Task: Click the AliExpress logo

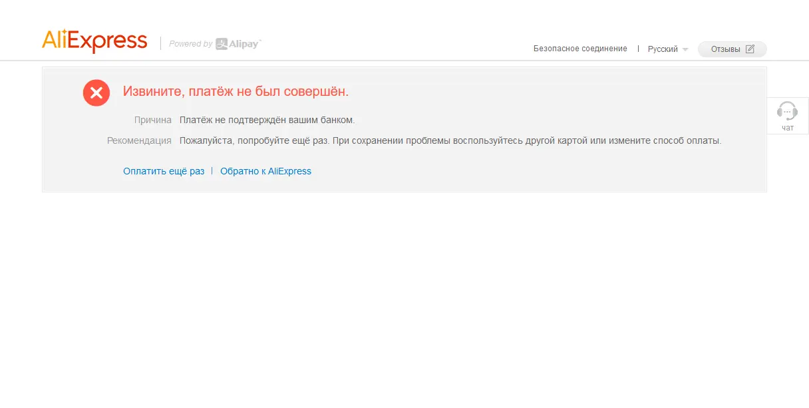Action: coord(94,41)
